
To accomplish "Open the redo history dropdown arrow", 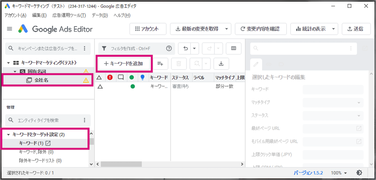I will click(x=218, y=48).
